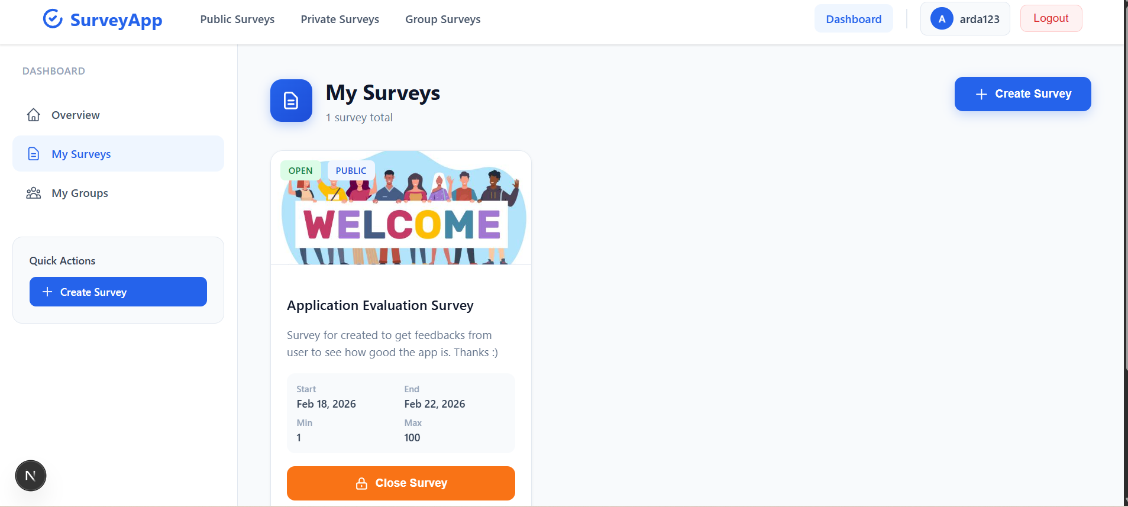Image resolution: width=1128 pixels, height=507 pixels.
Task: Open the Application Evaluation Survey title
Action: [380, 305]
